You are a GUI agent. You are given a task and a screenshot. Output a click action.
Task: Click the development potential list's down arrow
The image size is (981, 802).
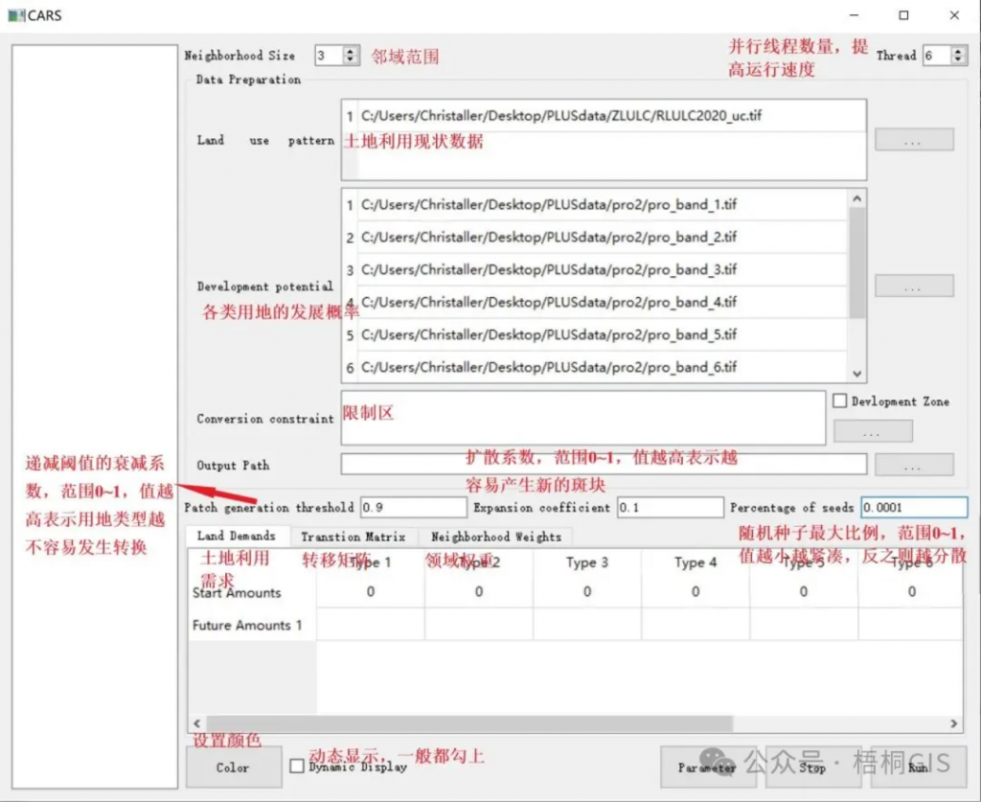[857, 374]
